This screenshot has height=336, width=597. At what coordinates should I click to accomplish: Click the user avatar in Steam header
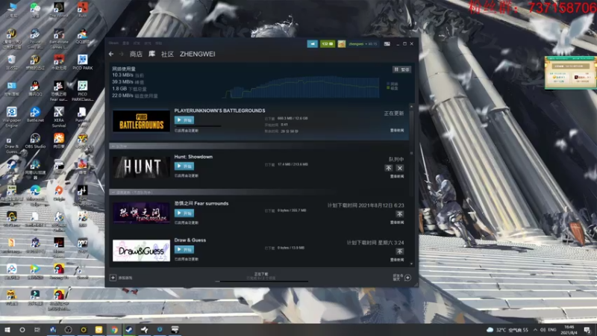[342, 44]
